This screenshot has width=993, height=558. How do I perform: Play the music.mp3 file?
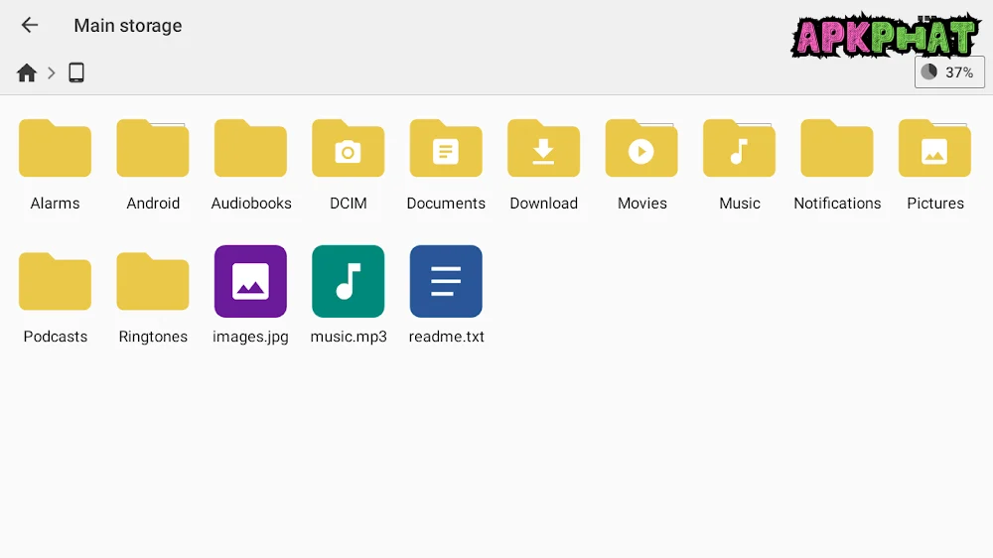click(348, 282)
